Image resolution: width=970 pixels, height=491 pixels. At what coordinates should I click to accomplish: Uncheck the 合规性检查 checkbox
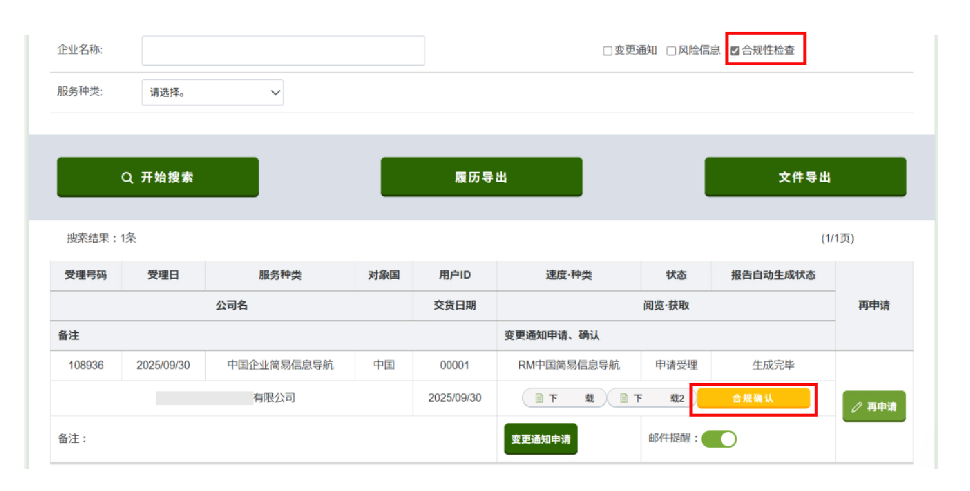pyautogui.click(x=734, y=51)
